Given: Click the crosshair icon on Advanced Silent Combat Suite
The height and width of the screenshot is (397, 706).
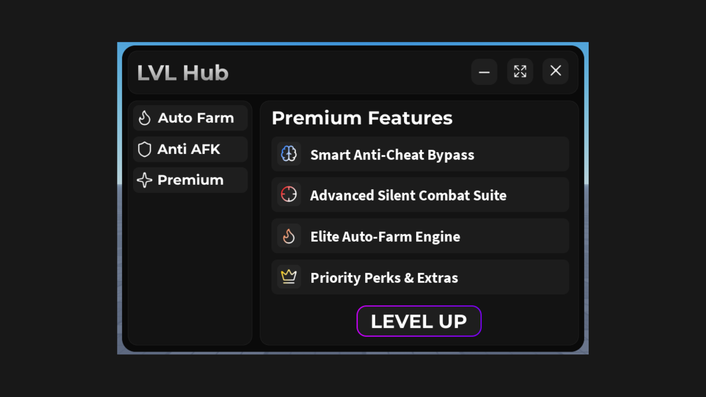Looking at the screenshot, I should [289, 194].
